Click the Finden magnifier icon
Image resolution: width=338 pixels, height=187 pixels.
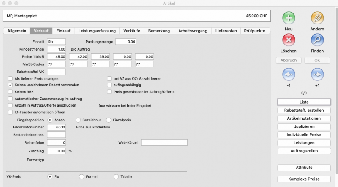pos(317,40)
